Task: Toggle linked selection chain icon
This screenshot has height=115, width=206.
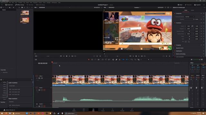Action: 117,60
